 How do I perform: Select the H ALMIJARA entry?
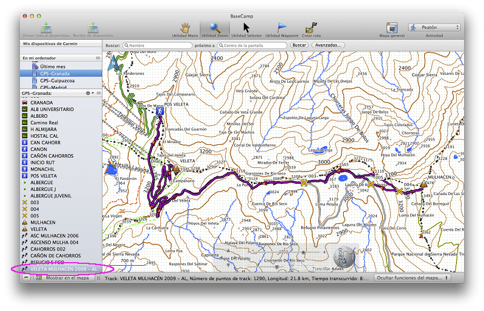[61, 129]
